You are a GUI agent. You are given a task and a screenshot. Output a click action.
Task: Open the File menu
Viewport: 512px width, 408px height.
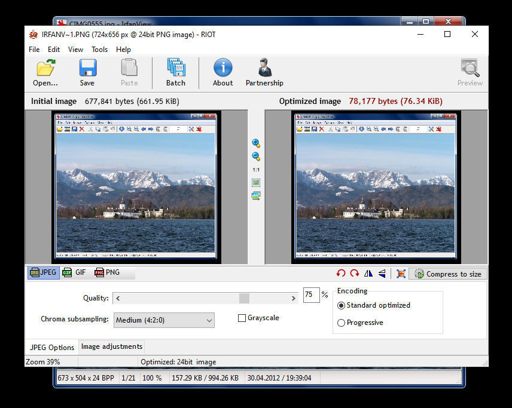[x=34, y=50]
